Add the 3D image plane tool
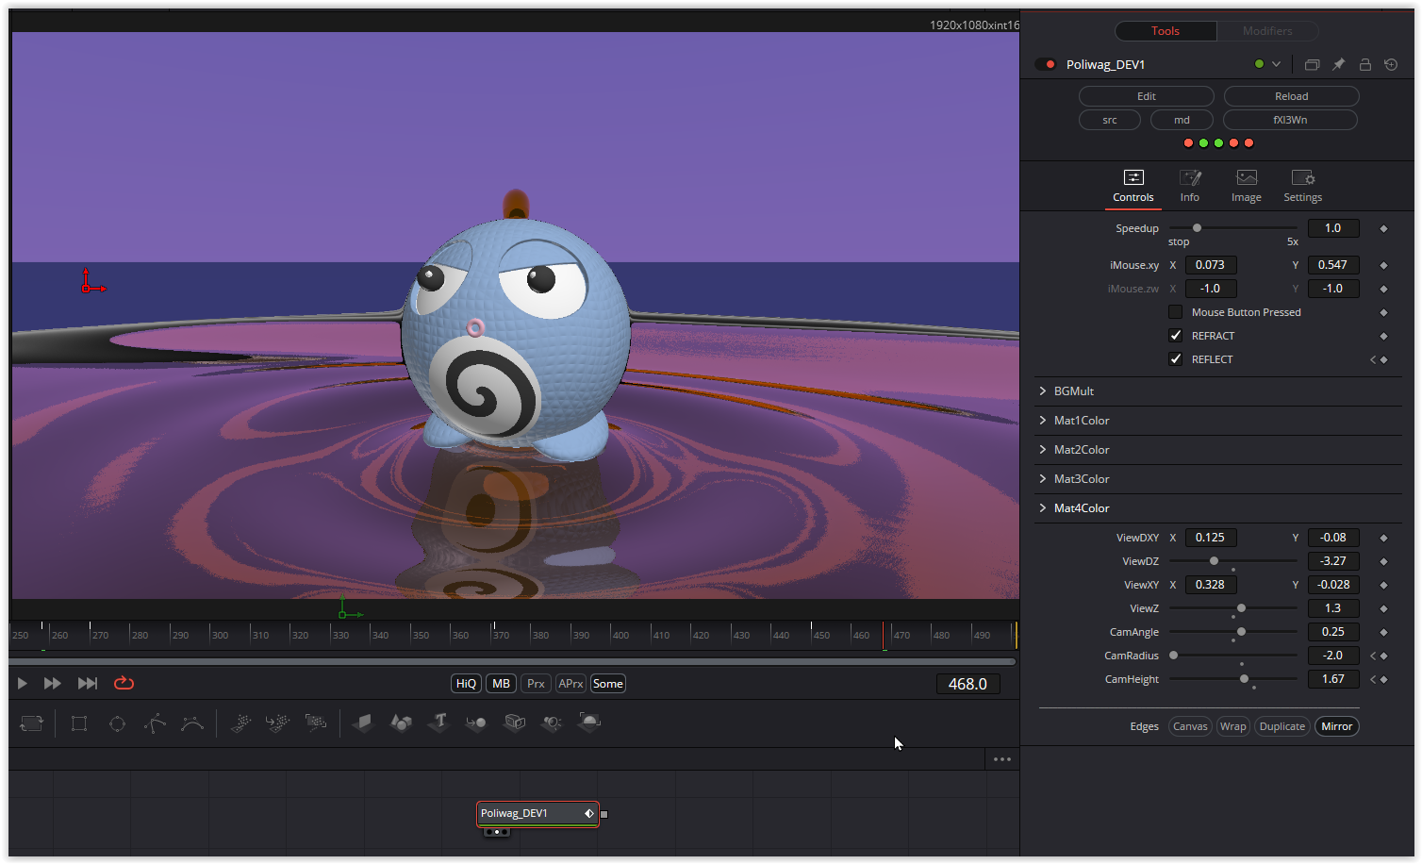Image resolution: width=1422 pixels, height=864 pixels. pyautogui.click(x=363, y=723)
